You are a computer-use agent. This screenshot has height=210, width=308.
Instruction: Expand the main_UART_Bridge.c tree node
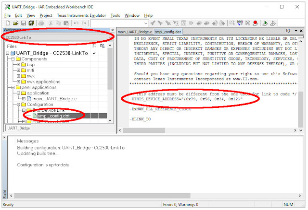pyautogui.click(x=24, y=99)
